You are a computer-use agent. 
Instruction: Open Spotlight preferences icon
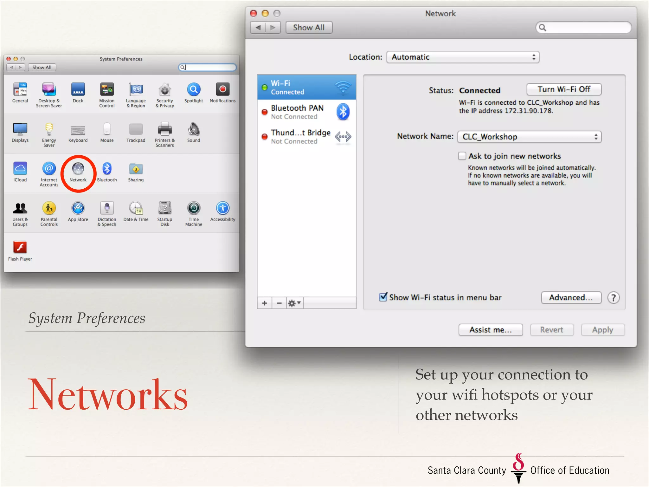click(x=194, y=90)
